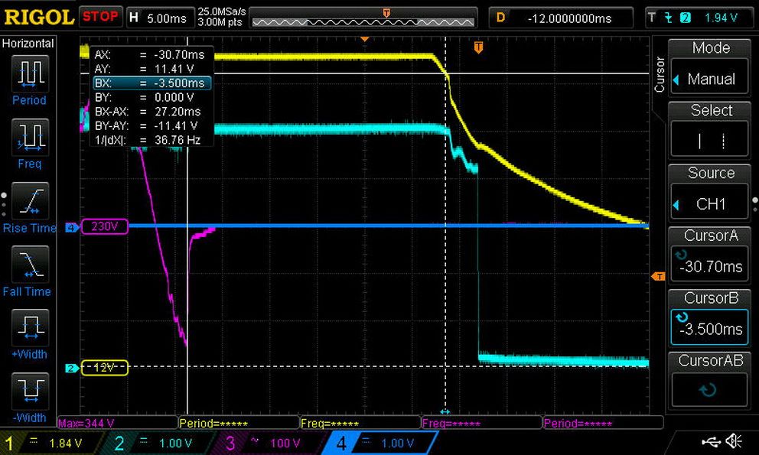Screen dimensions: 759x455
Task: Select the +Width measurement icon
Action: (x=30, y=328)
